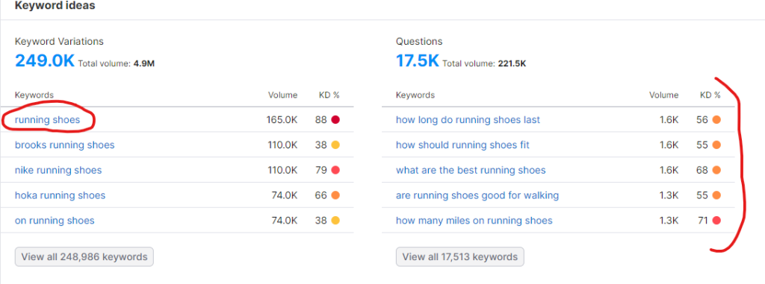The image size is (765, 284).
Task: Click KD dot for 'how many miles on running shoes'
Action: (x=716, y=221)
